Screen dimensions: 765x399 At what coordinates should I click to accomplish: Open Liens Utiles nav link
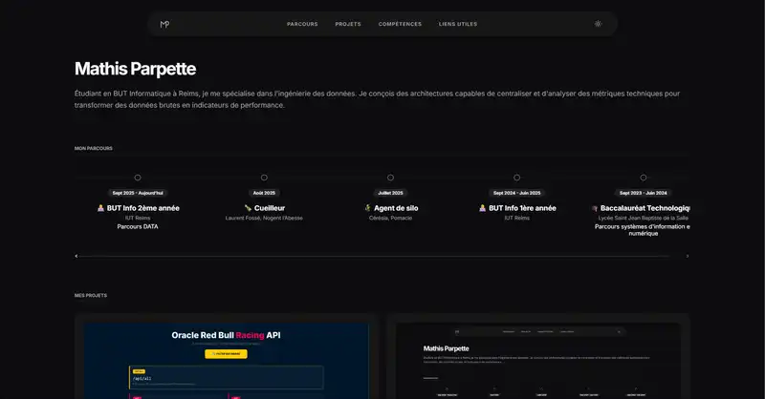tap(457, 24)
